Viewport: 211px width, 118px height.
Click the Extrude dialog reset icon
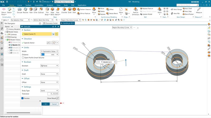[x=53, y=27]
